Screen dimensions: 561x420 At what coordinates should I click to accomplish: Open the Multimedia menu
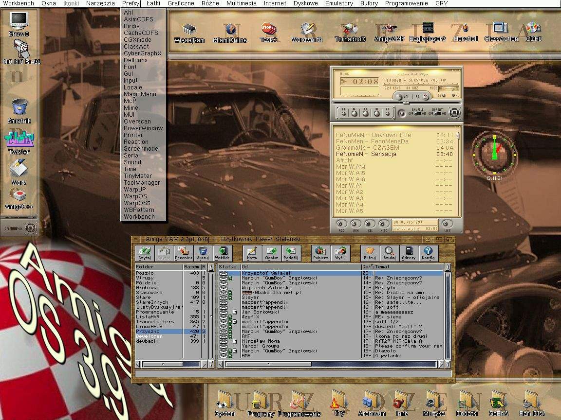point(242,3)
